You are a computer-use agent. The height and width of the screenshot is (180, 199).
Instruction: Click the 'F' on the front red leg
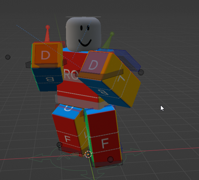pyautogui.click(x=105, y=143)
